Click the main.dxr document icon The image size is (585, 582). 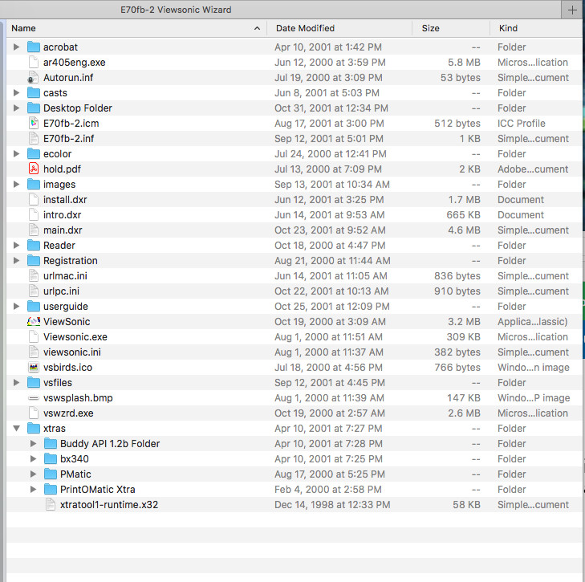tap(34, 230)
